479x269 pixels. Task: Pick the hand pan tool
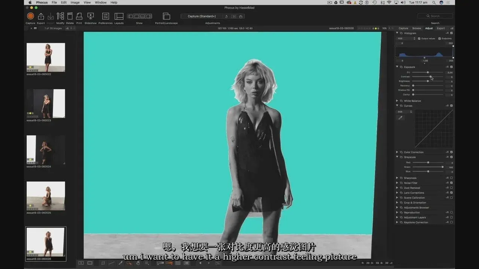coord(138,263)
